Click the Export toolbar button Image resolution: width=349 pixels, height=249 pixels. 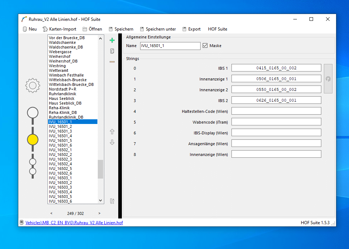click(x=192, y=29)
